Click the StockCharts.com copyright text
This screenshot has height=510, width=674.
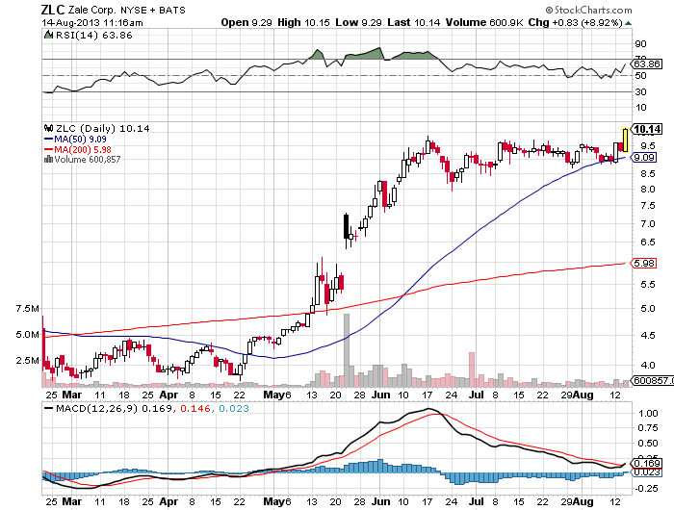tap(589, 10)
